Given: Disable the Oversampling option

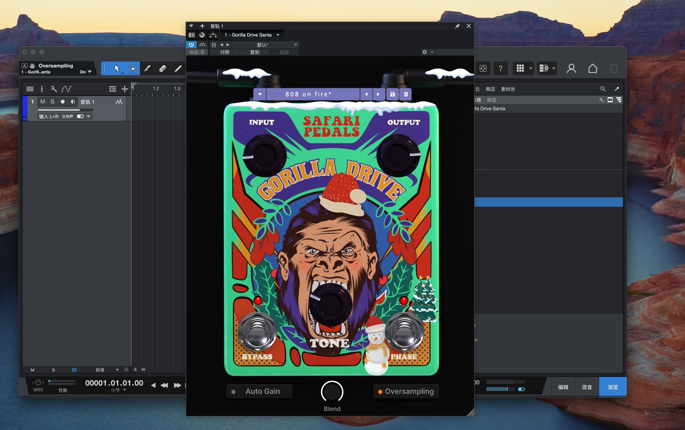Looking at the screenshot, I should 406,391.
